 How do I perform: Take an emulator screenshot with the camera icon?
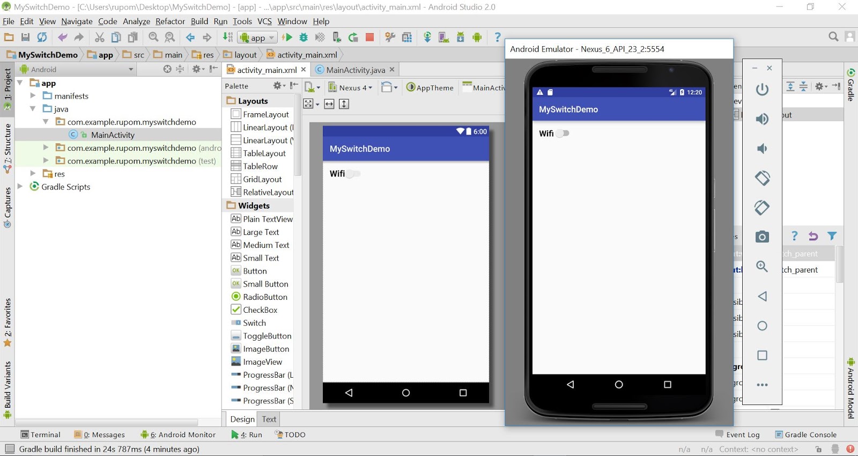point(762,237)
